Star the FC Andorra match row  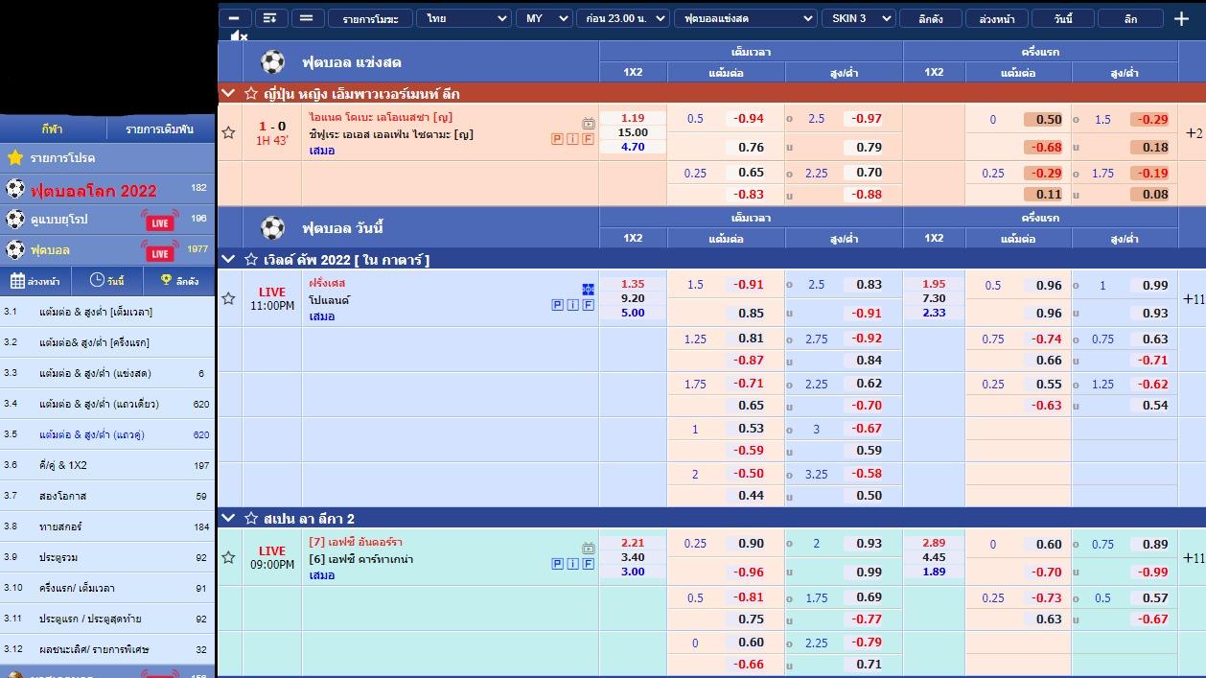(x=228, y=557)
